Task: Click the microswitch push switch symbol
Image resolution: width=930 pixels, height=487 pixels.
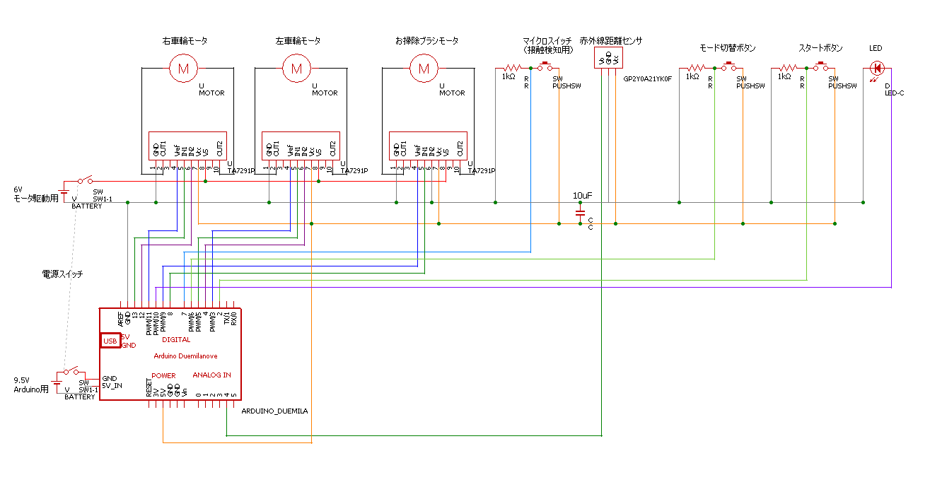Action: (546, 68)
